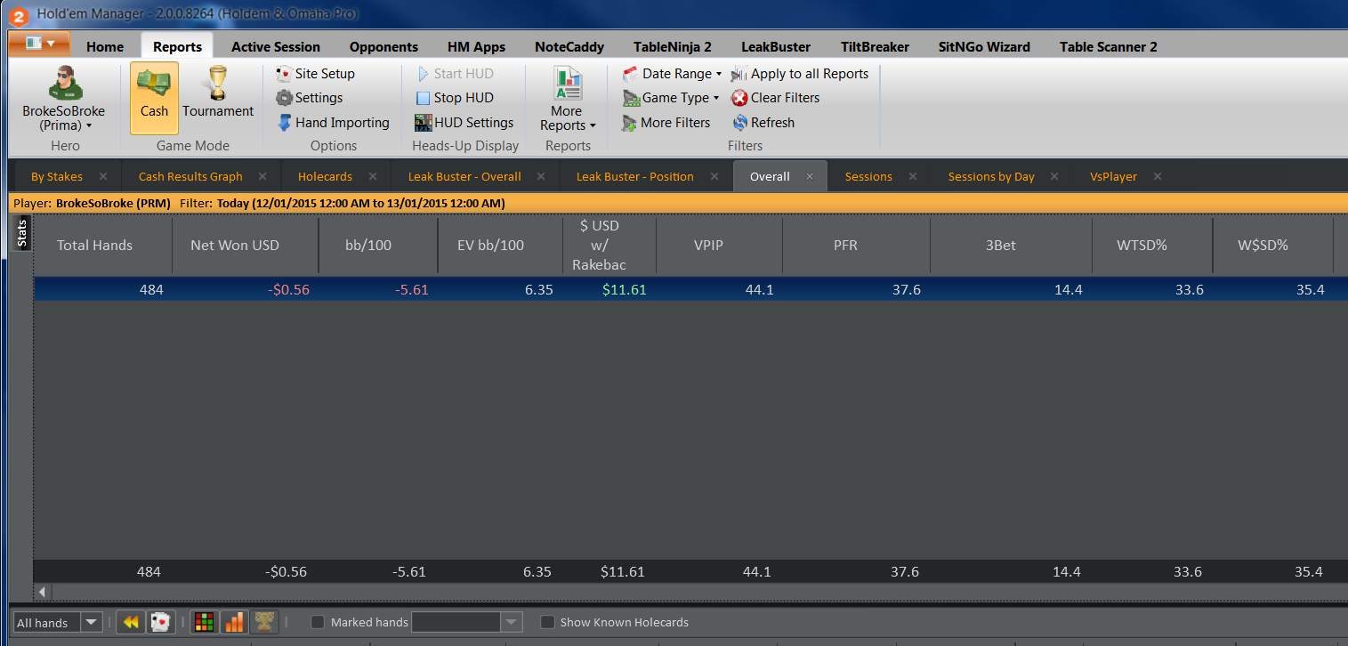This screenshot has height=646, width=1348.
Task: Click the horizontal scrollbar left arrow
Action: coord(43,592)
